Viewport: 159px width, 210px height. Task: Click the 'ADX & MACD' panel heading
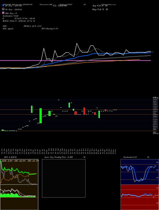(x=10, y=157)
